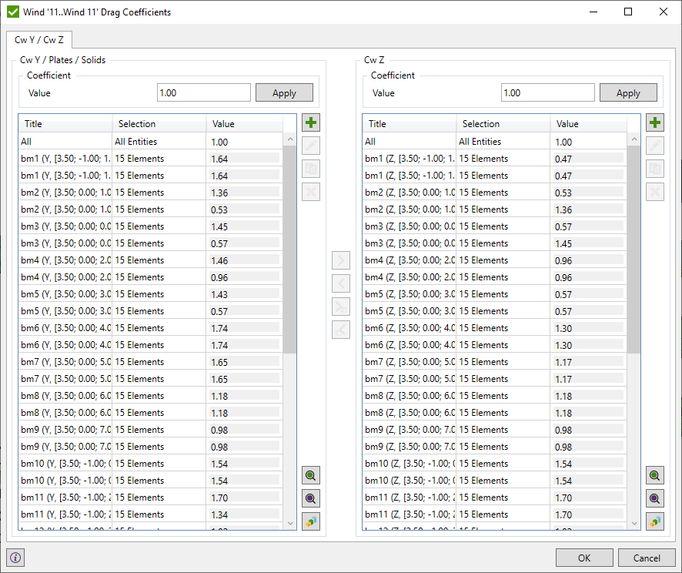This screenshot has width=682, height=573.
Task: Click Apply in the Cw Z coefficient section
Action: pyautogui.click(x=628, y=92)
